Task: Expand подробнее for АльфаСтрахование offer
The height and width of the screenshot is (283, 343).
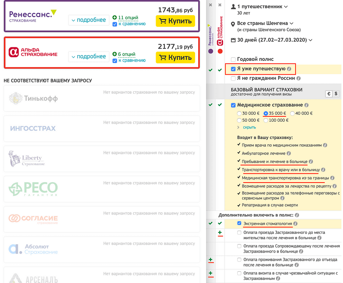Action: click(89, 57)
